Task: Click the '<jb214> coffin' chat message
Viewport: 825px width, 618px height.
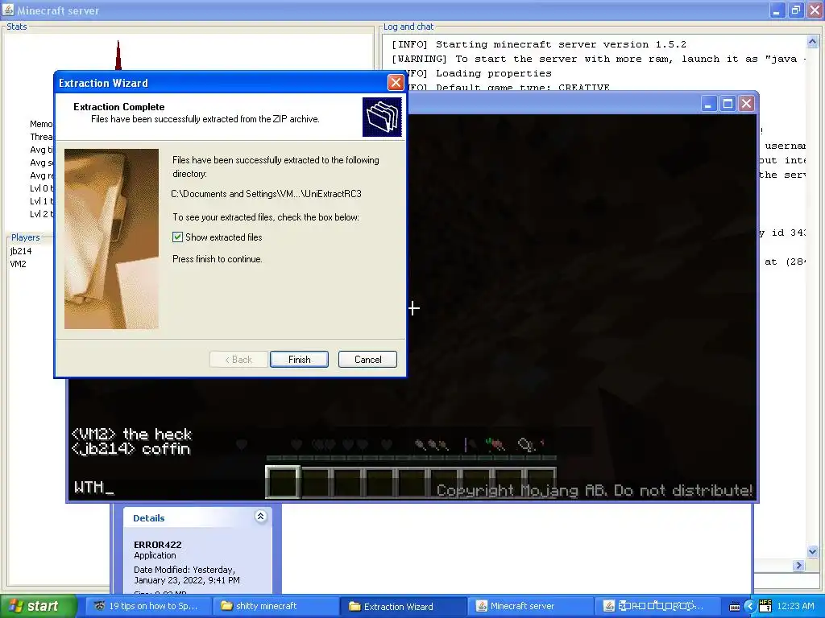Action: pyautogui.click(x=131, y=449)
